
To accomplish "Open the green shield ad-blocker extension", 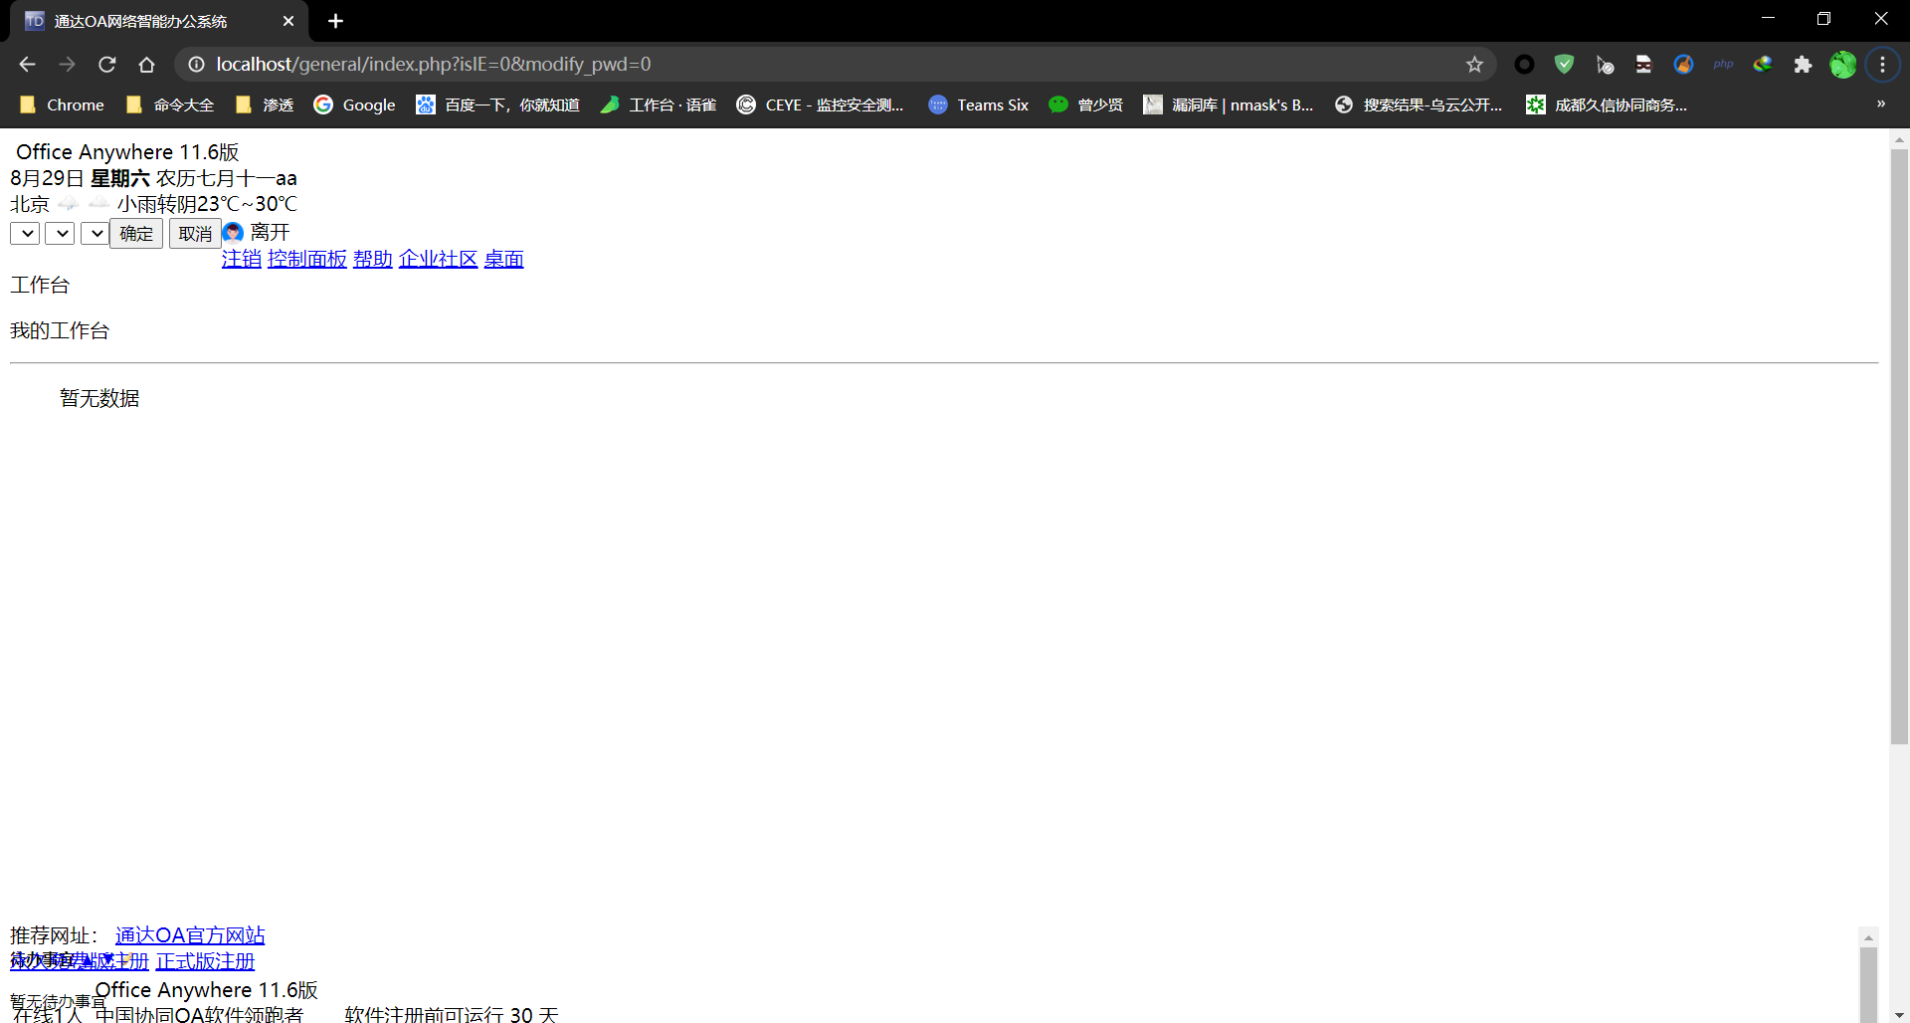I will (x=1564, y=65).
